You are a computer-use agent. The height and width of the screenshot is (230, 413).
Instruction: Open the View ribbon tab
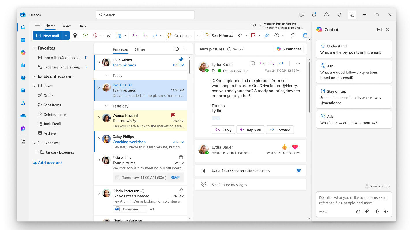(67, 26)
